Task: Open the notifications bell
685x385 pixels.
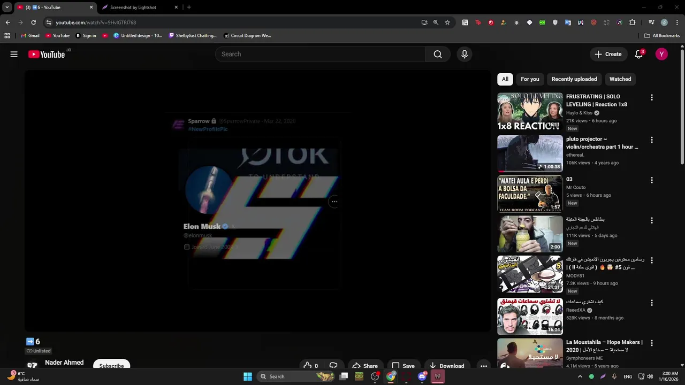Action: pos(638,54)
